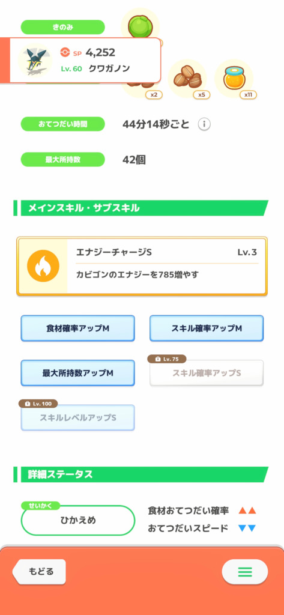Select the bean ingredient icon x5

click(x=187, y=79)
